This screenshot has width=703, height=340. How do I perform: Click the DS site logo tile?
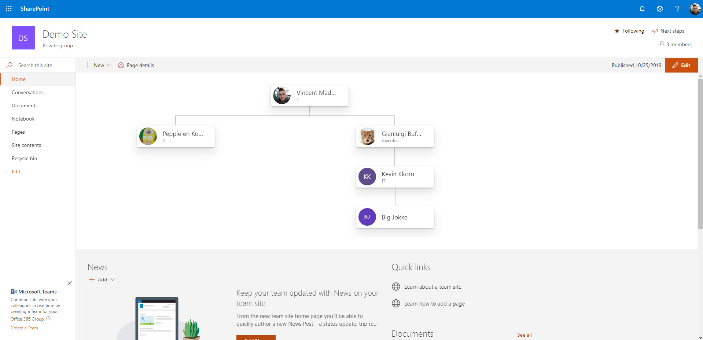(x=23, y=38)
